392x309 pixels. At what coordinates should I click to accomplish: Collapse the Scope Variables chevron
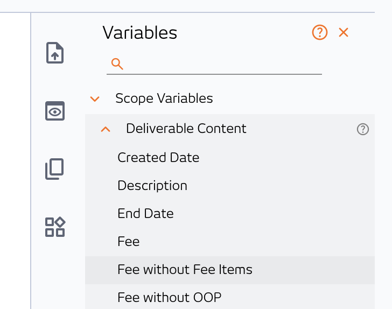click(95, 99)
